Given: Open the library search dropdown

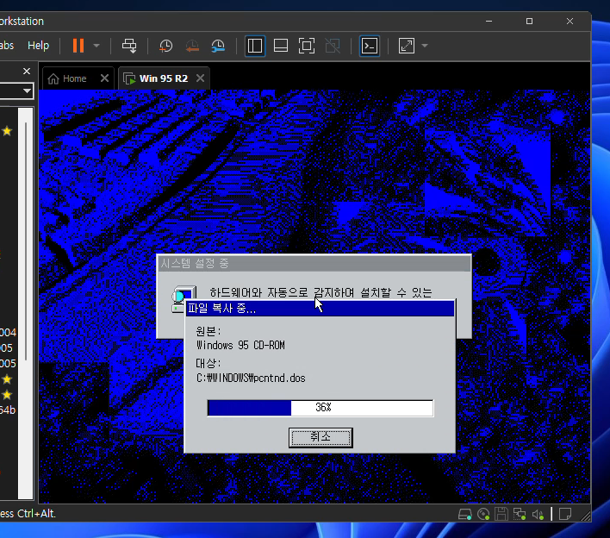Looking at the screenshot, I should pyautogui.click(x=27, y=91).
